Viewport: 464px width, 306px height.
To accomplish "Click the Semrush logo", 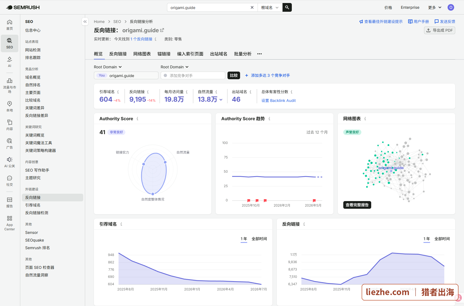I will pos(23,7).
